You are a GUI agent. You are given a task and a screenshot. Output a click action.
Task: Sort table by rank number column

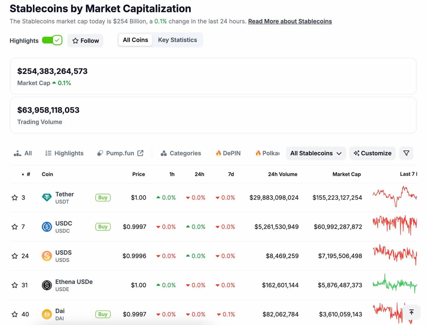tap(26, 174)
